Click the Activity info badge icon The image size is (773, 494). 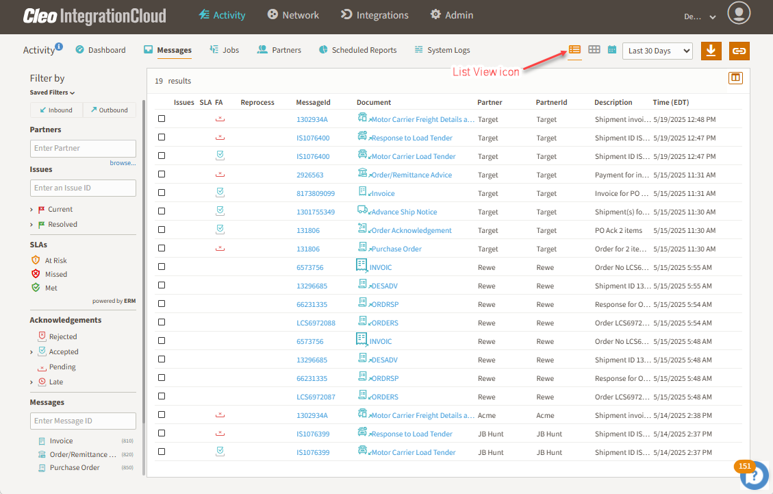[x=59, y=47]
